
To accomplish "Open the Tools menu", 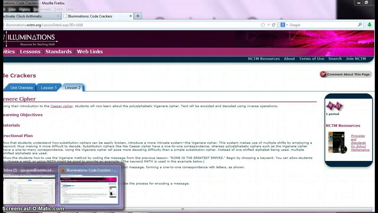I will [58, 9].
